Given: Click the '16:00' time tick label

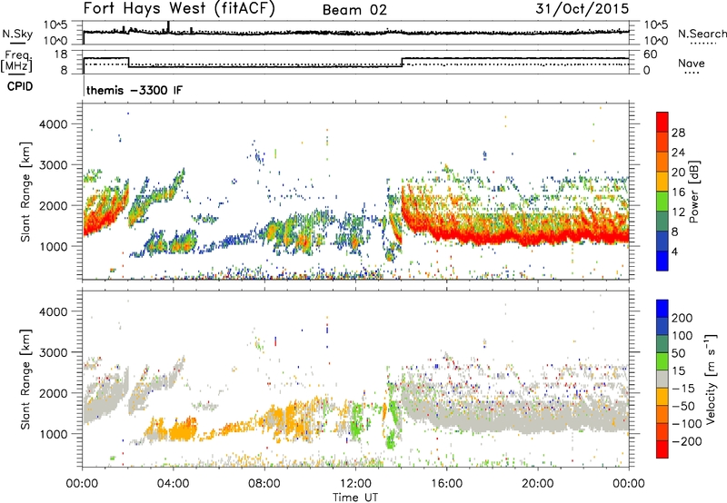Looking at the screenshot, I should (446, 484).
